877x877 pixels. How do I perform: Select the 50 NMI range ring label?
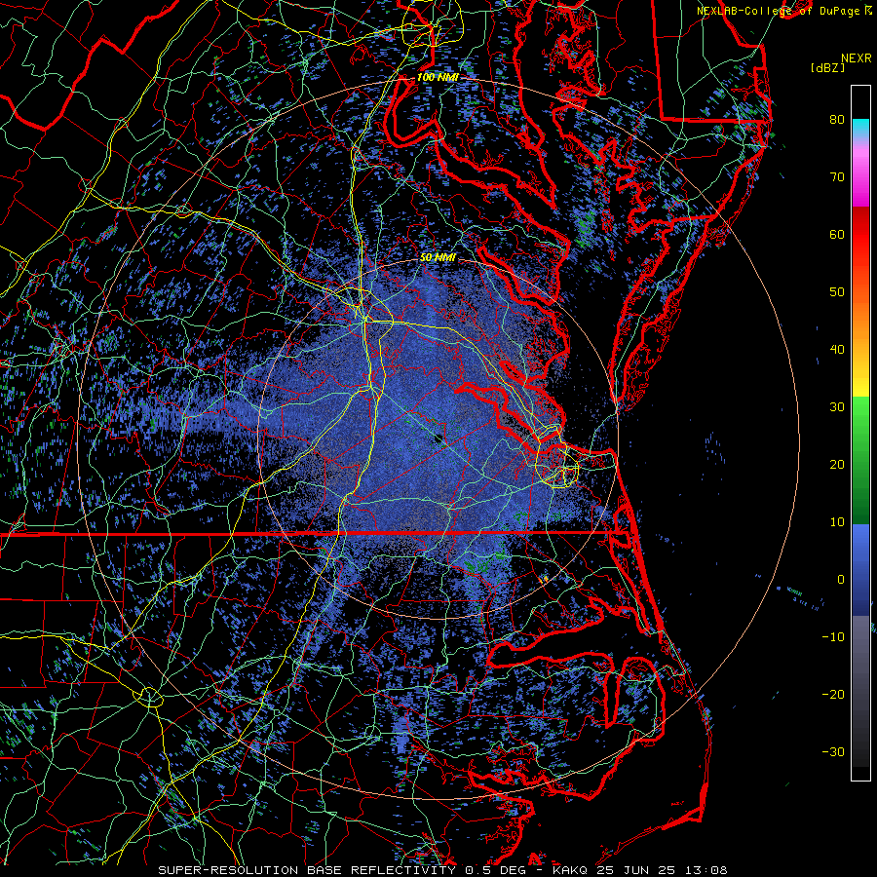point(438,258)
